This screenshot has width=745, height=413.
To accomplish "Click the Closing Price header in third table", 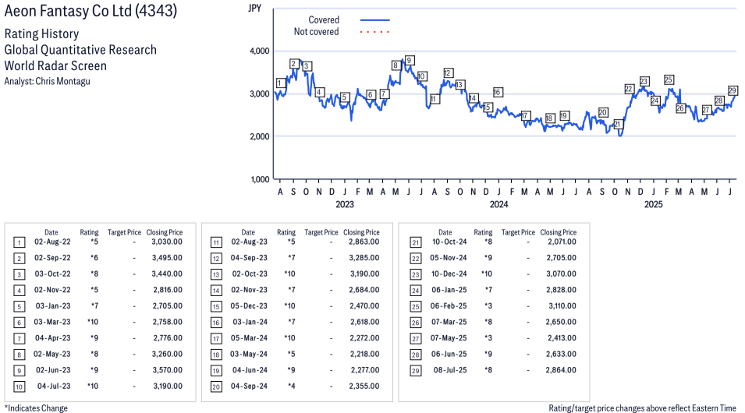I will [x=559, y=232].
